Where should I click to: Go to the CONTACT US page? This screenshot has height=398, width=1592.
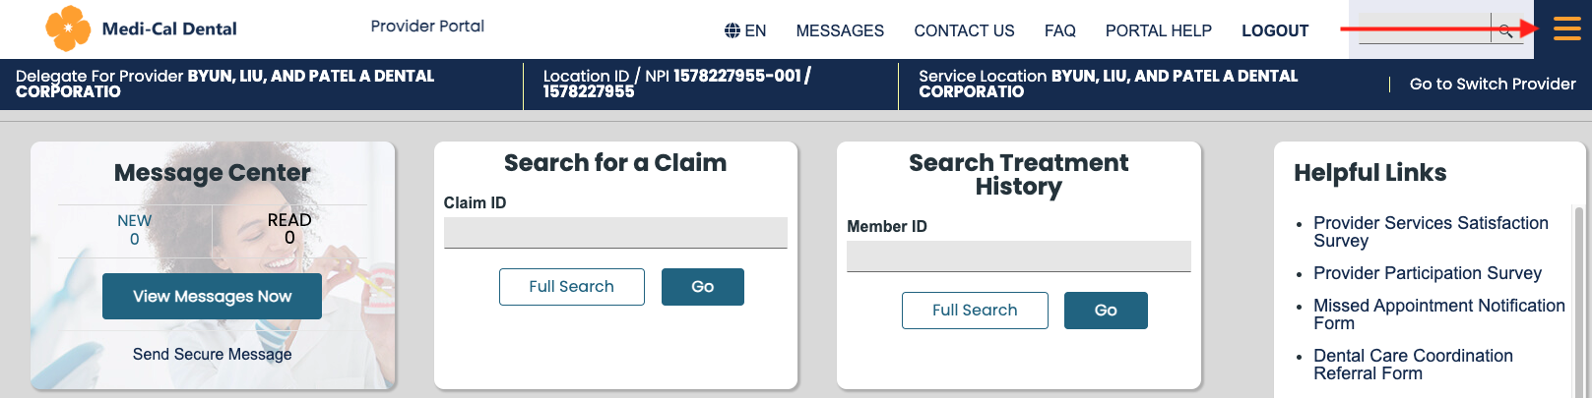click(964, 30)
